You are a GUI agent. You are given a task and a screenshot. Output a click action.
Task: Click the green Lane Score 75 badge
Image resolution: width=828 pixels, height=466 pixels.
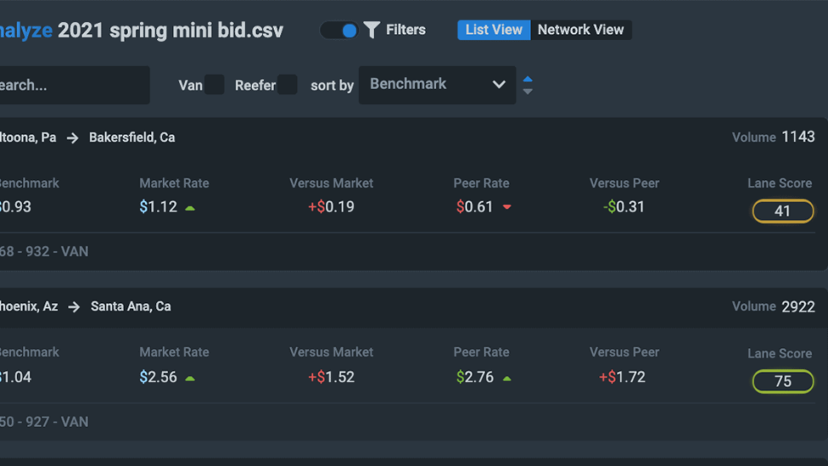783,381
